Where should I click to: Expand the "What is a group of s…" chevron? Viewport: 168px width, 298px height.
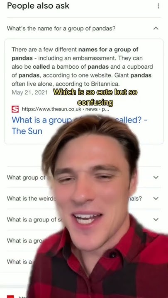click(x=156, y=220)
